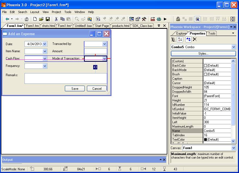The image size is (239, 173).
Task: Click the Styles... button
Action: coord(203,54)
